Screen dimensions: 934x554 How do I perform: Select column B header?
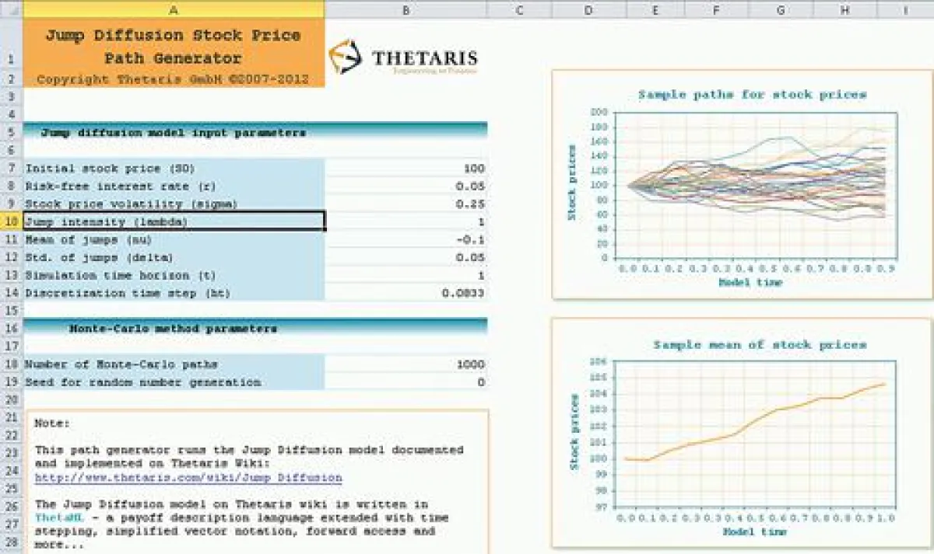point(406,9)
